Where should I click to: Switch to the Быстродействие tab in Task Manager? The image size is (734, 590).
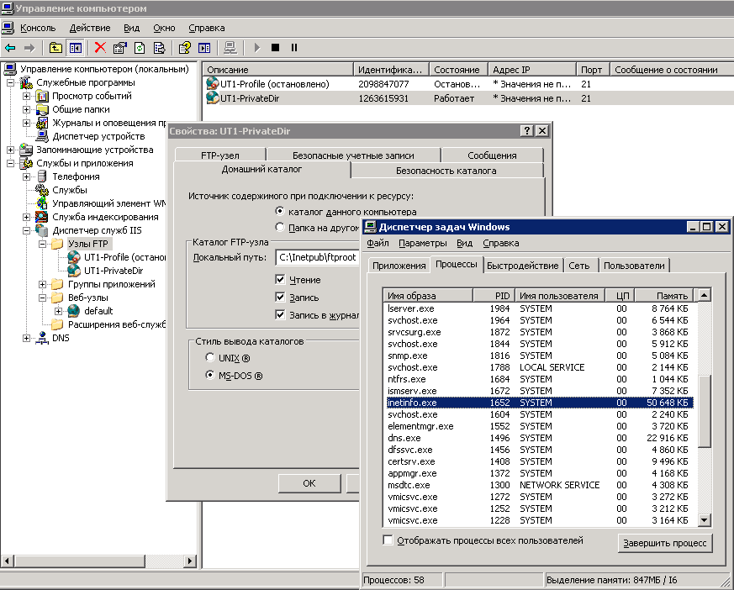click(x=522, y=266)
